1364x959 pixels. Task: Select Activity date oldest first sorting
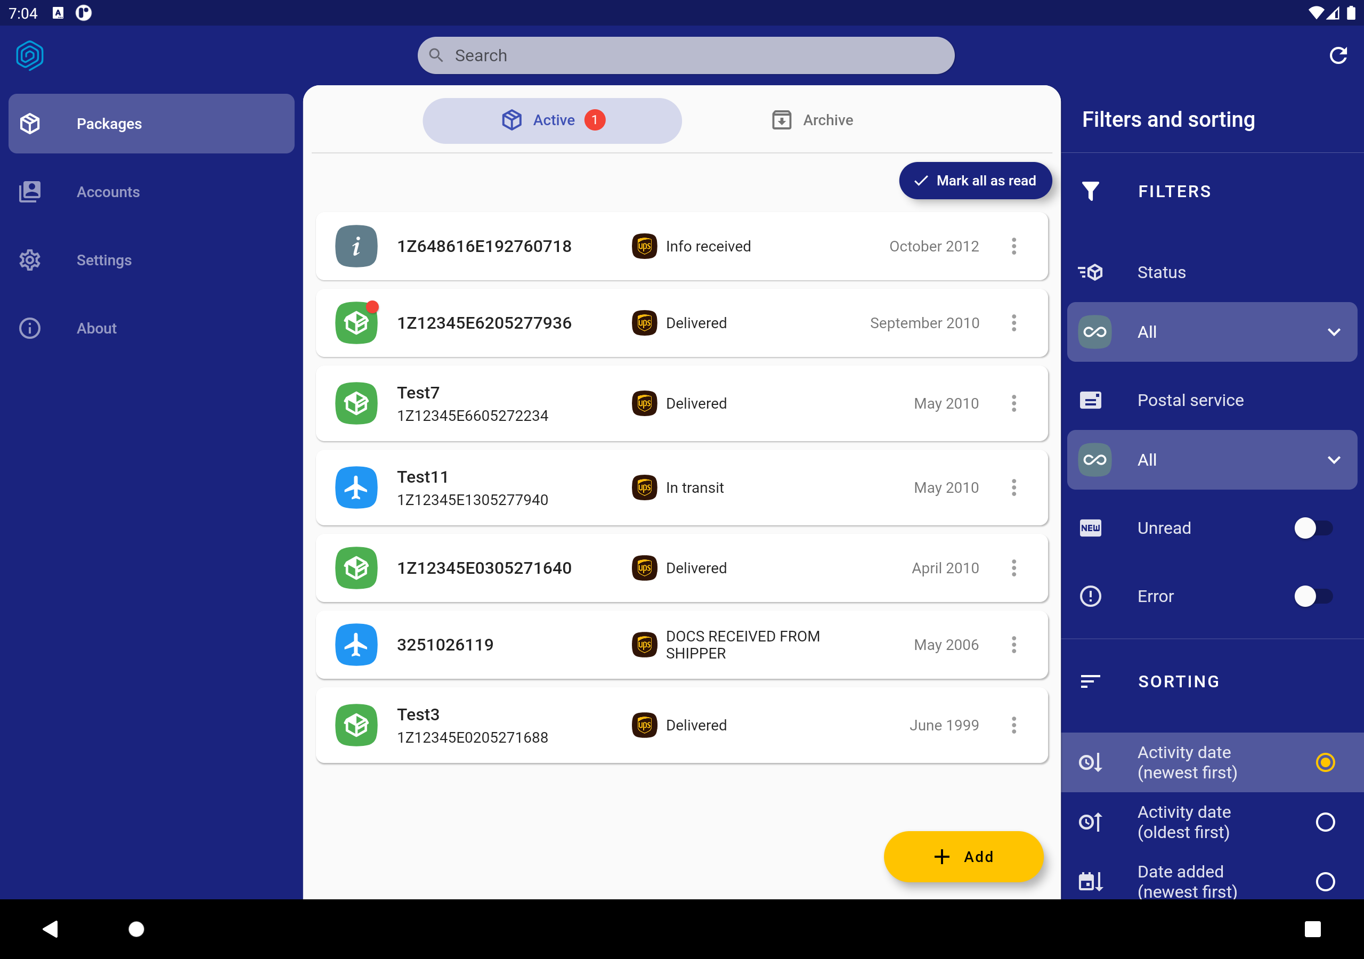(x=1212, y=822)
